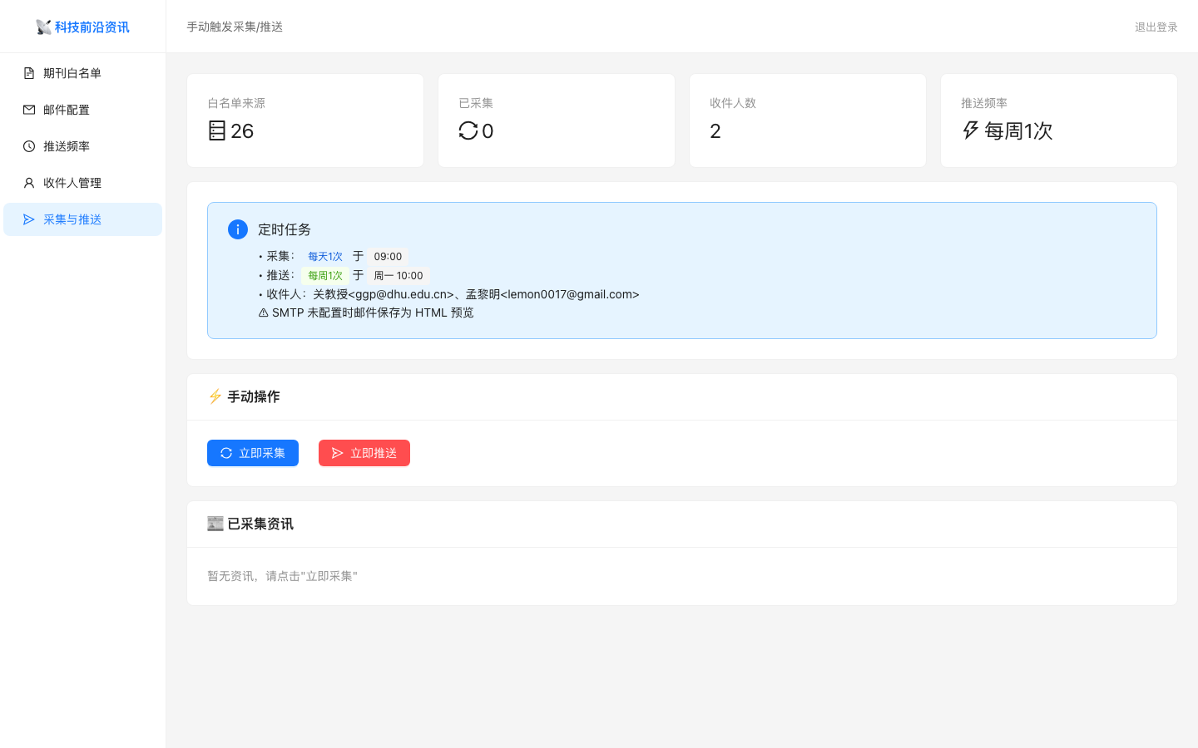Click the 每周1次 push frequency tag
1198x748 pixels.
(325, 276)
